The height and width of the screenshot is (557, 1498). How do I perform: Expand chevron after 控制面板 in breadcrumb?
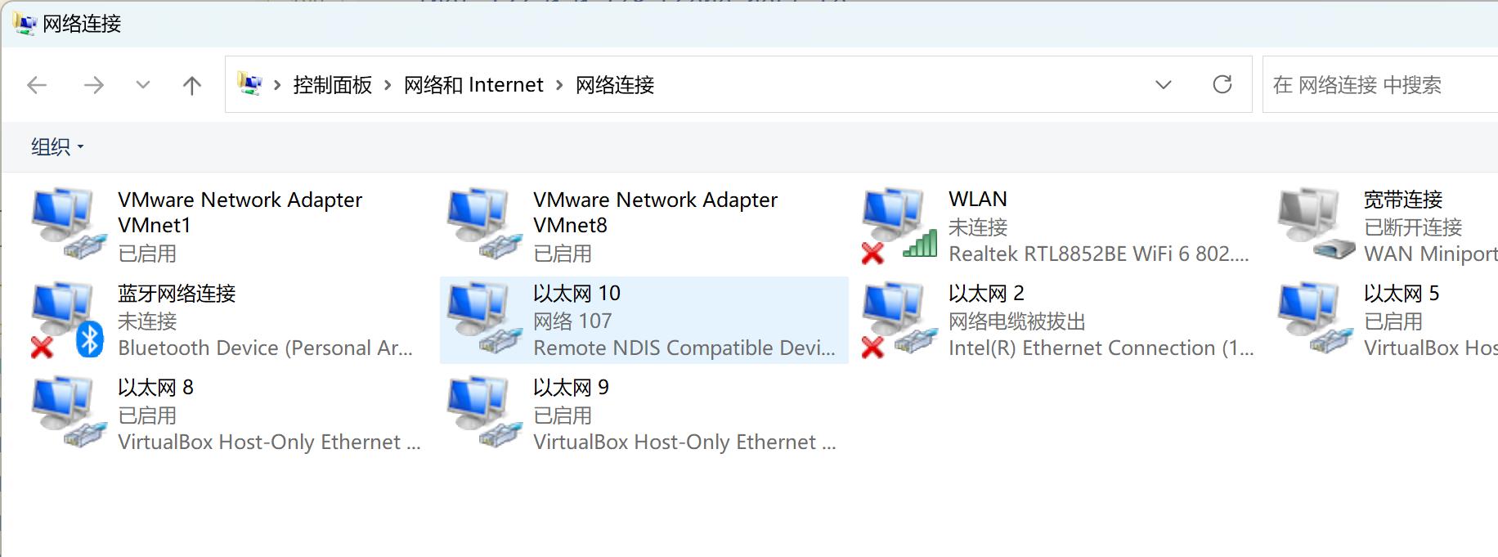pos(388,85)
